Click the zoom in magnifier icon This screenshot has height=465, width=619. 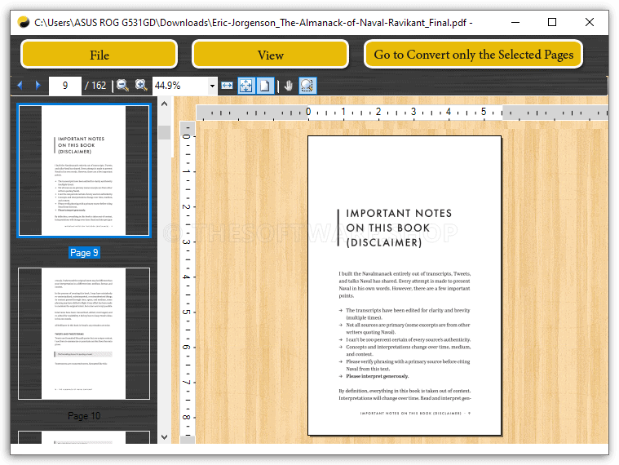(141, 86)
